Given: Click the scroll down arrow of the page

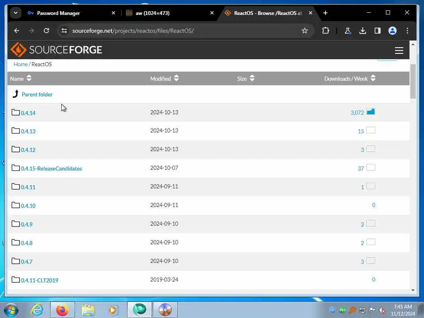Looking at the screenshot, I should tap(413, 290).
